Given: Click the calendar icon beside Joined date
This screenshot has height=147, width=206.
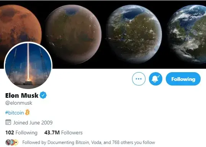Looking at the screenshot, I should (x=8, y=122).
